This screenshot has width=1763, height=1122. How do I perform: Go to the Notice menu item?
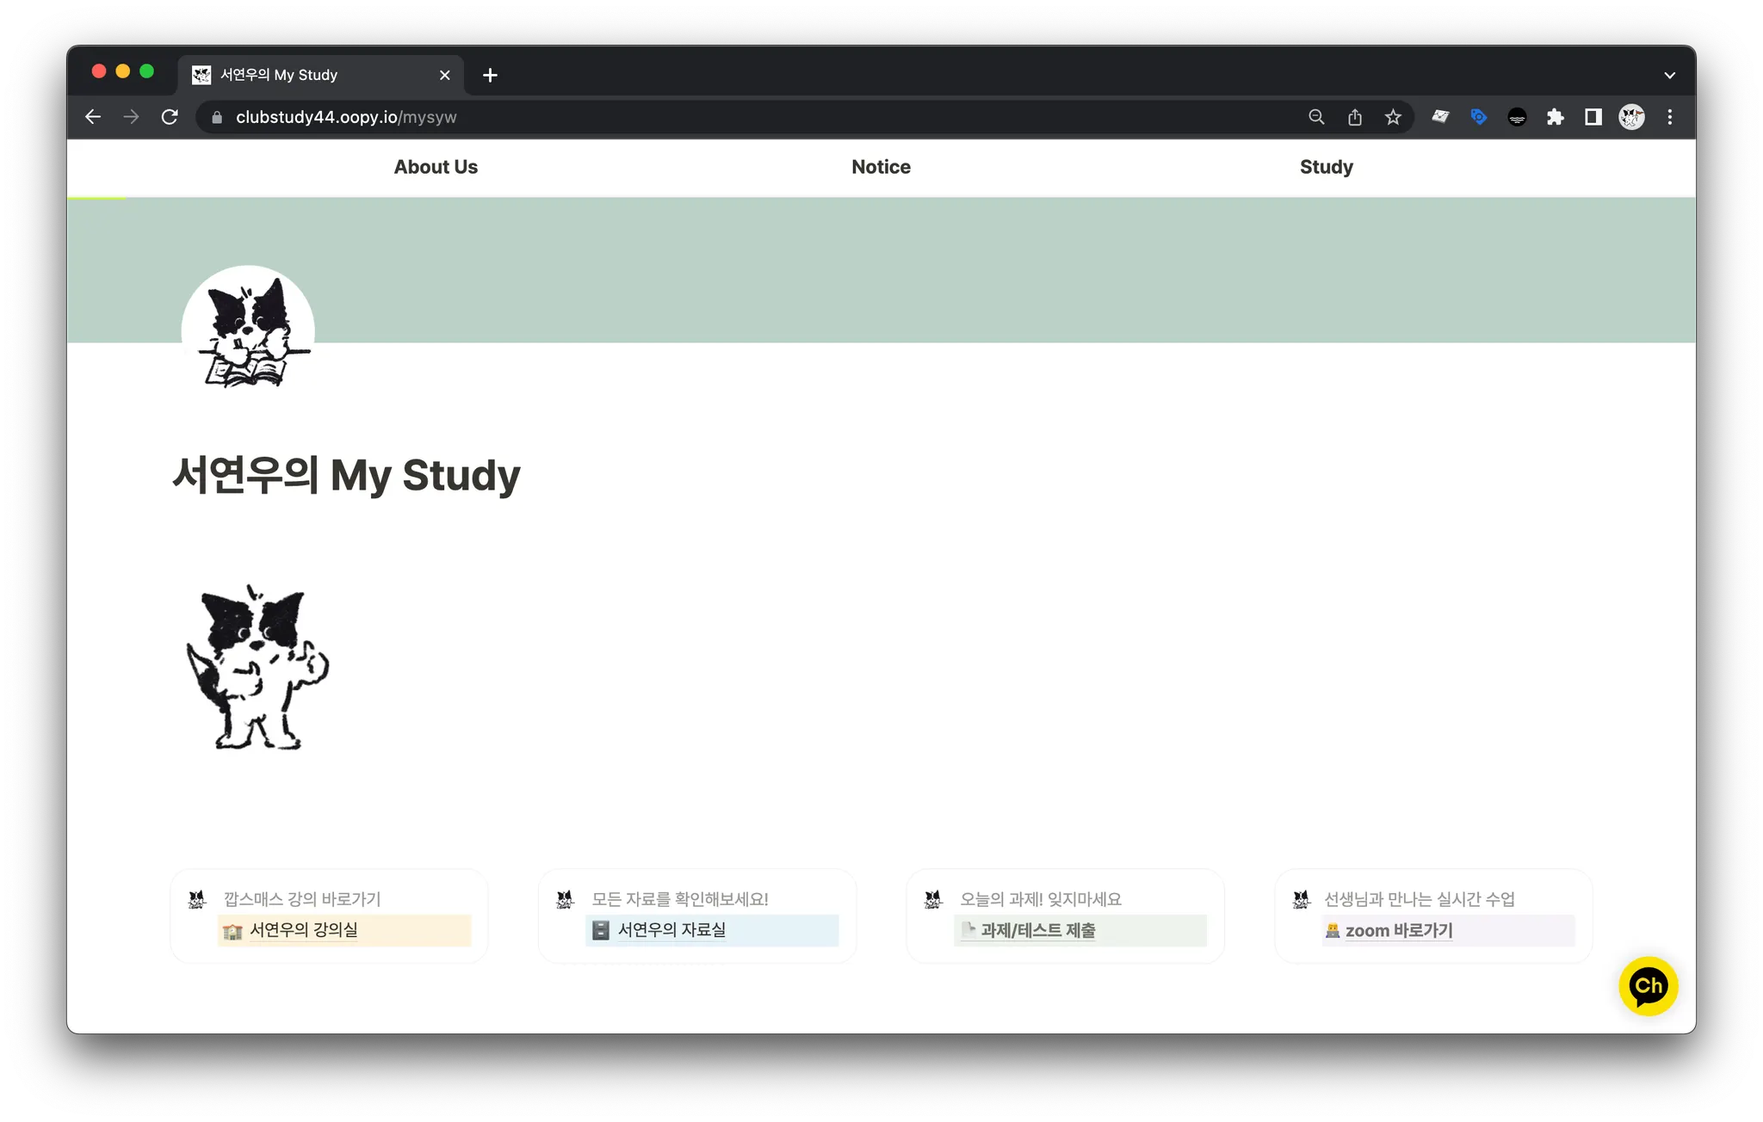pyautogui.click(x=881, y=167)
